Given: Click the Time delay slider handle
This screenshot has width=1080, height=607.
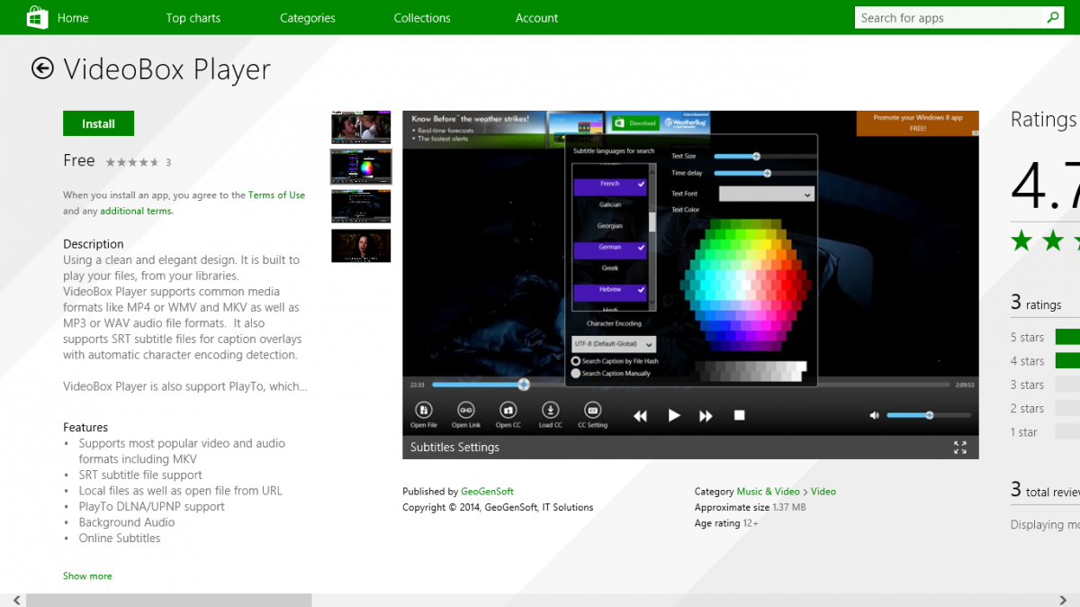Looking at the screenshot, I should click(x=768, y=173).
